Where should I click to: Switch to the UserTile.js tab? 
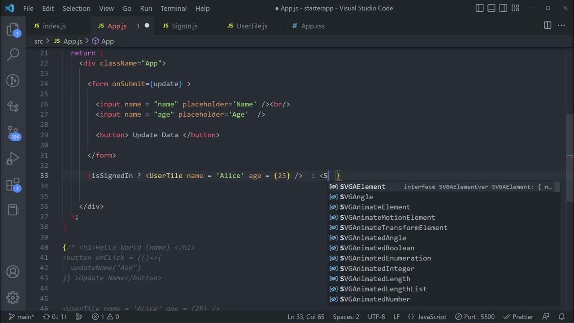(x=252, y=26)
